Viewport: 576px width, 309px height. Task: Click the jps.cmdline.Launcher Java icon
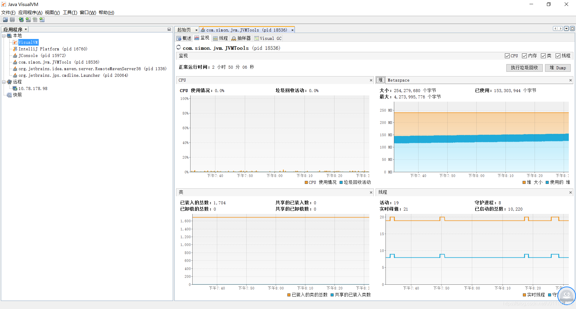pos(15,75)
